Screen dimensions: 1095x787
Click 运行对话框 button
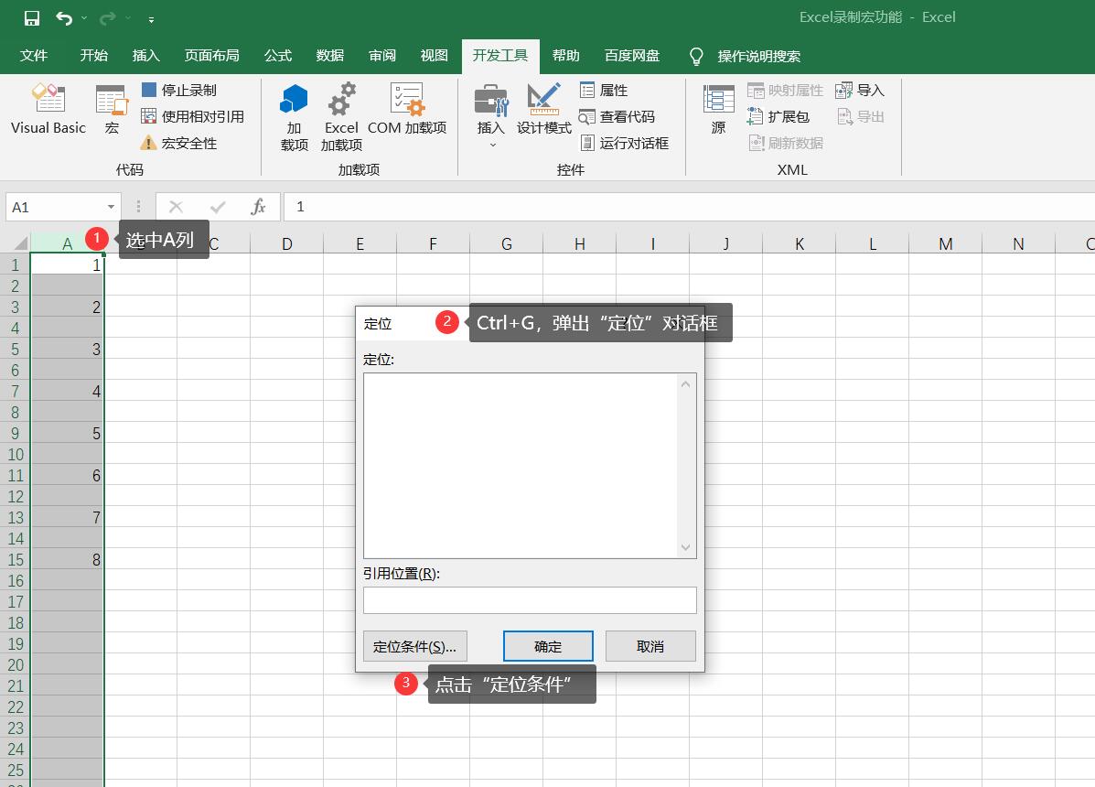pos(624,143)
